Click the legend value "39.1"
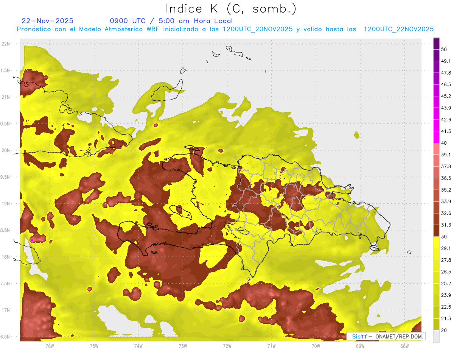 [x=446, y=155]
